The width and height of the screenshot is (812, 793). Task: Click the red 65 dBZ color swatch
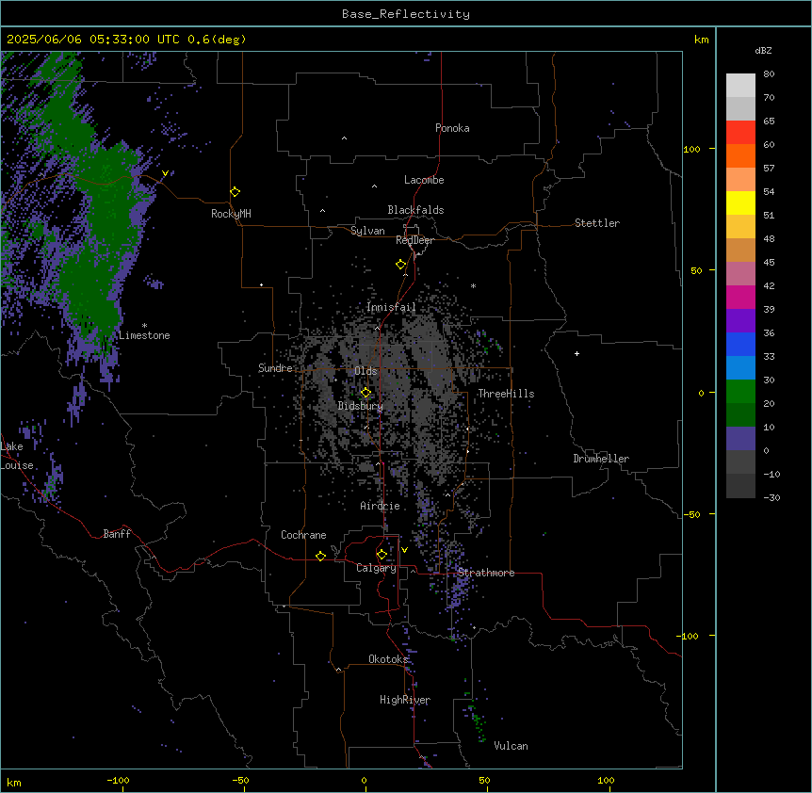740,132
